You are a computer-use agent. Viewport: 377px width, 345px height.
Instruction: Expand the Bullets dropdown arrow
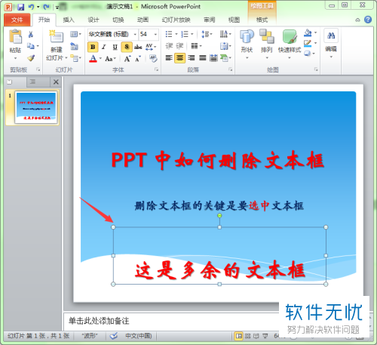176,34
